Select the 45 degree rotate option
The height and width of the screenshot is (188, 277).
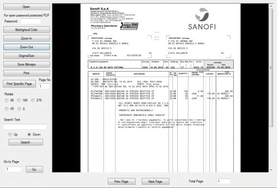tap(7, 109)
